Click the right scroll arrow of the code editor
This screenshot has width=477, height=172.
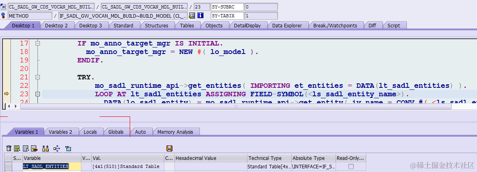click(x=16, y=106)
